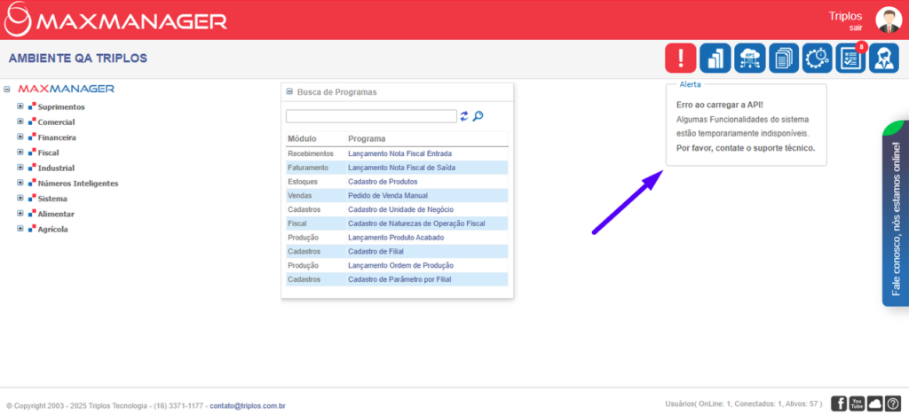Open the checklist tasks icon with badge 8

(851, 58)
